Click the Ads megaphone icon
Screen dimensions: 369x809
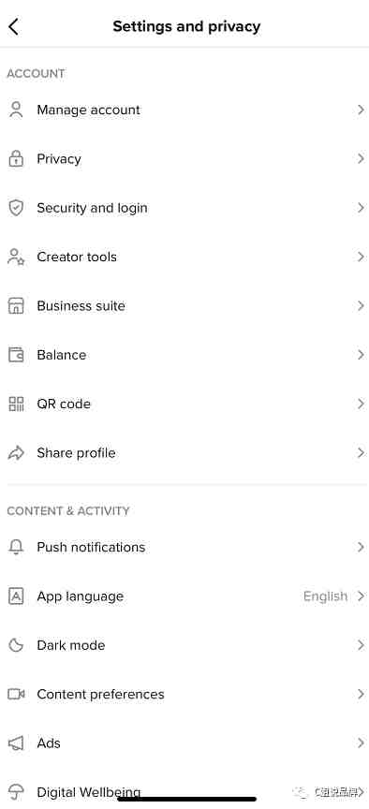click(16, 743)
